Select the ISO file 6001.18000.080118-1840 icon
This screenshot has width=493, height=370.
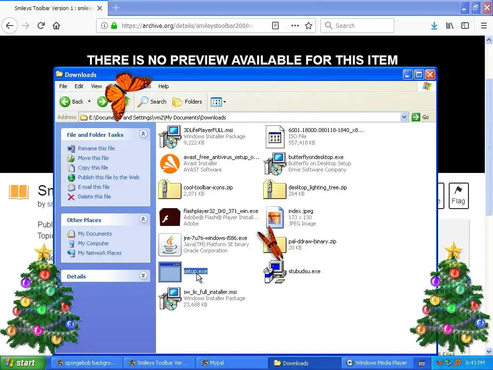click(275, 136)
